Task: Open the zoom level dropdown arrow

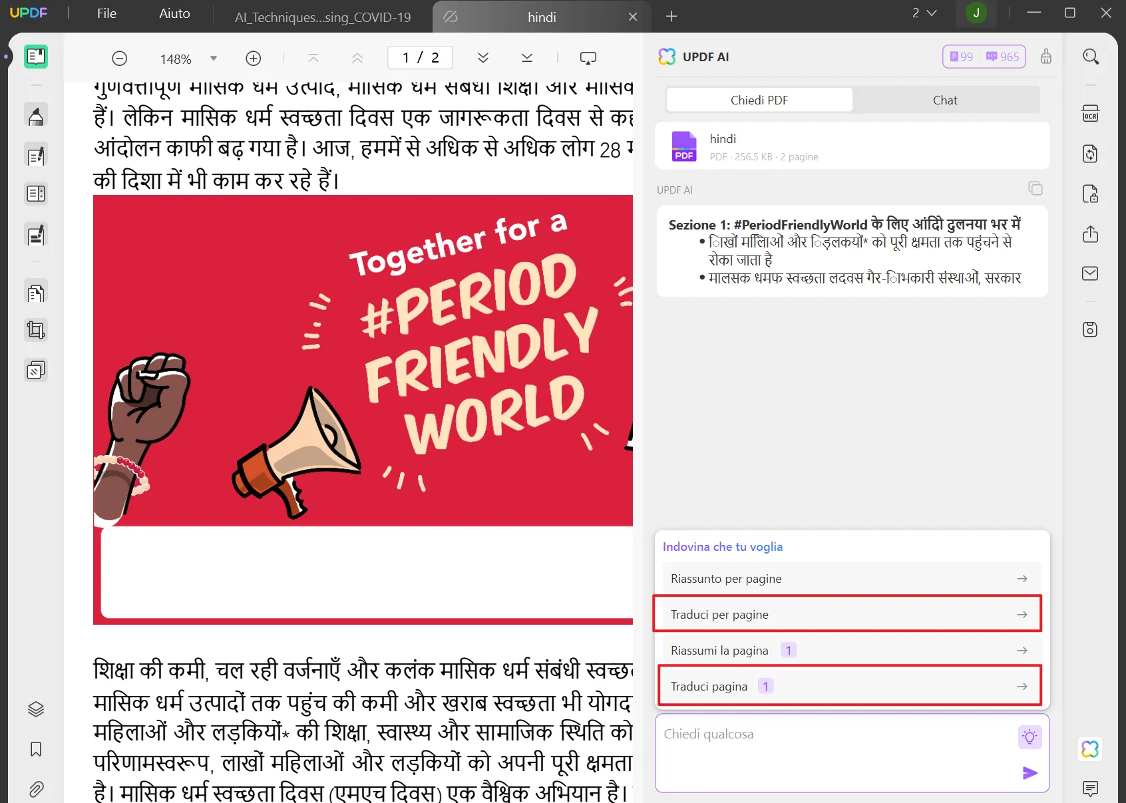Action: tap(214, 59)
